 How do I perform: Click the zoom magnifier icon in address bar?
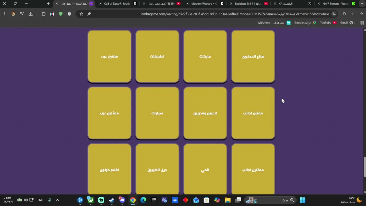click(89, 14)
